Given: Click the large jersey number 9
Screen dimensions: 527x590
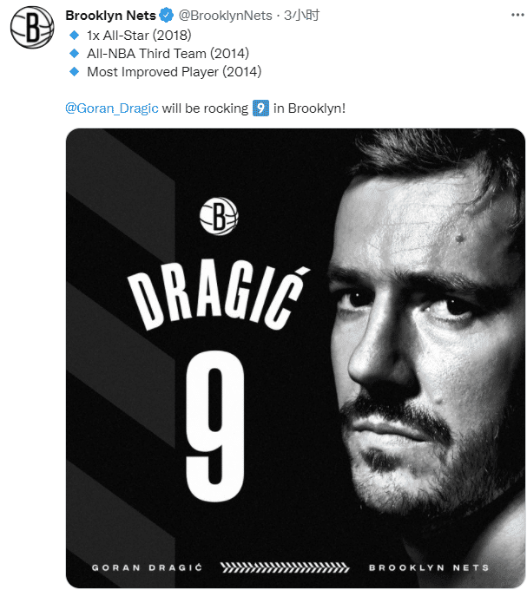Looking at the screenshot, I should (215, 425).
